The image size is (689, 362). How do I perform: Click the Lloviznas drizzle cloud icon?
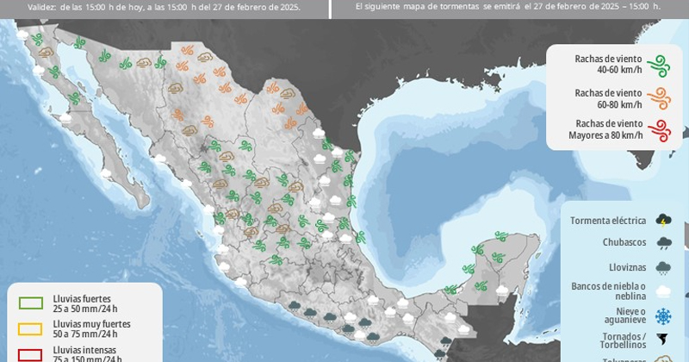pos(663,267)
